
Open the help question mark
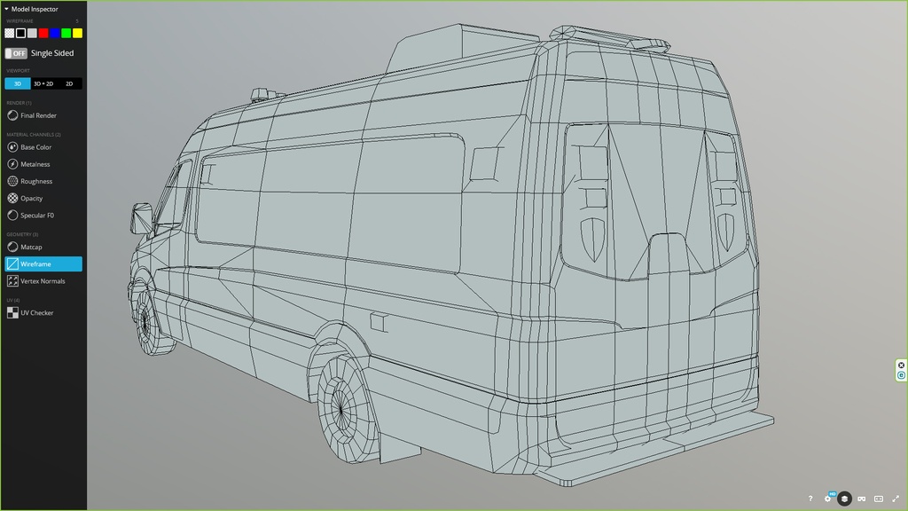(810, 499)
